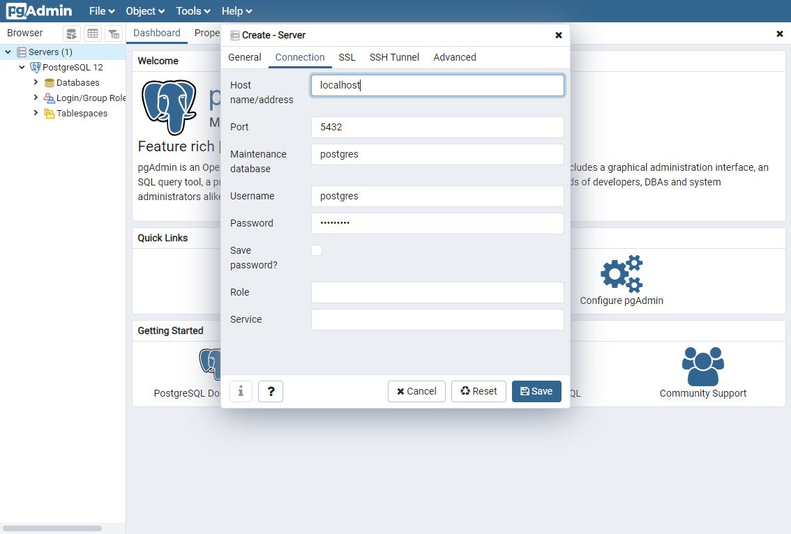Open the File menu

click(102, 11)
